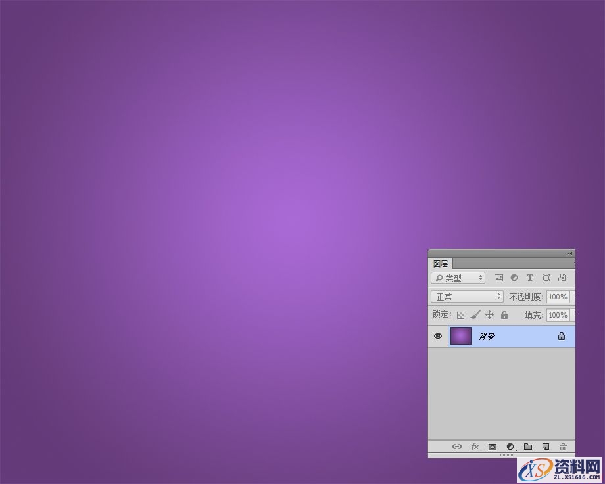
Task: Toggle lock image pixels brush icon
Action: pyautogui.click(x=475, y=315)
